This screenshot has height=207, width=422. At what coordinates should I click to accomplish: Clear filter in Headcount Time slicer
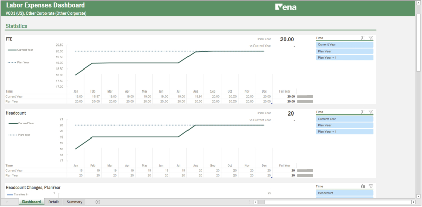point(370,112)
